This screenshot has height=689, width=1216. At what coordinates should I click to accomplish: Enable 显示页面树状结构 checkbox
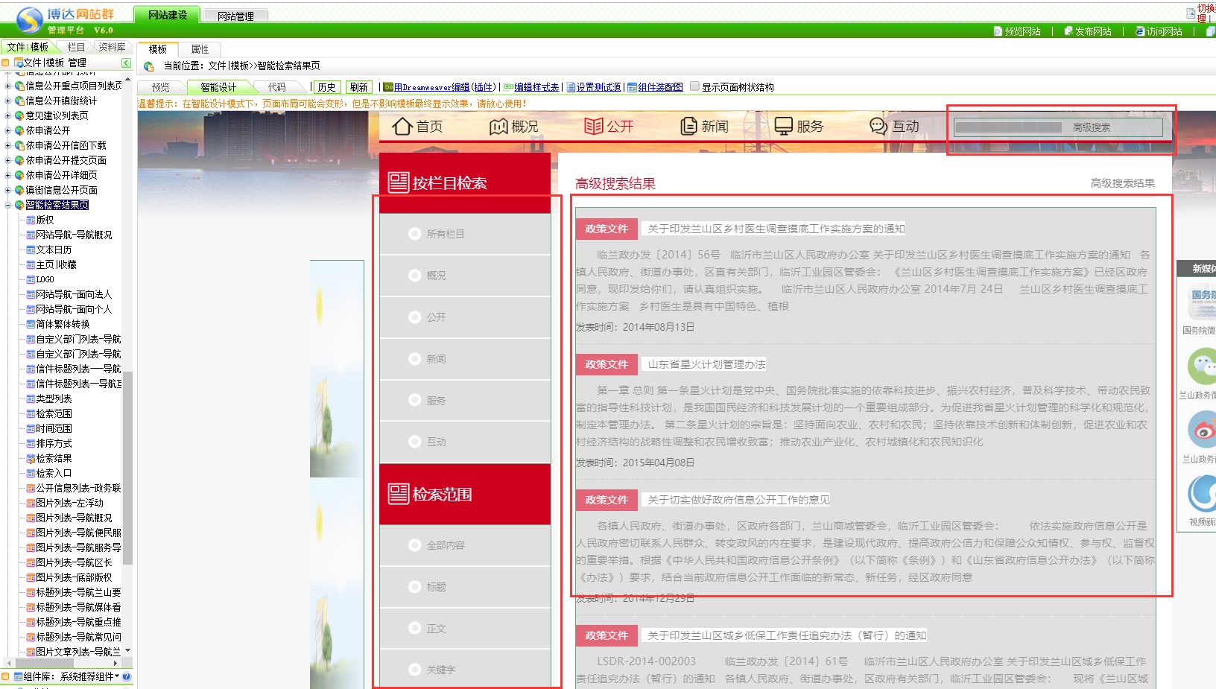coord(694,86)
